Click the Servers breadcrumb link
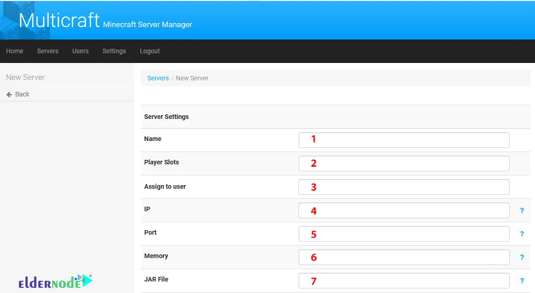535x293 pixels. click(x=158, y=78)
